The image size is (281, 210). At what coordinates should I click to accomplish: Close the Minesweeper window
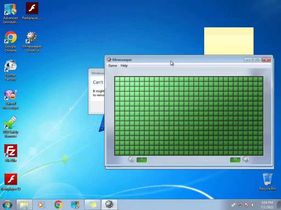click(x=266, y=60)
